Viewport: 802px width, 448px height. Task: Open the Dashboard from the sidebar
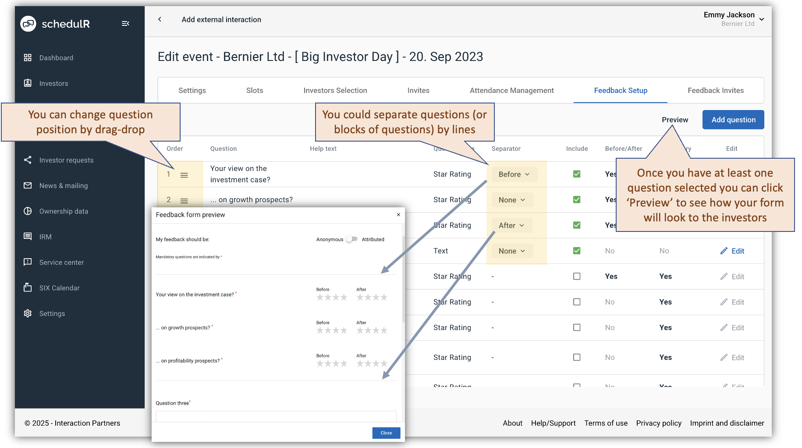pos(56,57)
